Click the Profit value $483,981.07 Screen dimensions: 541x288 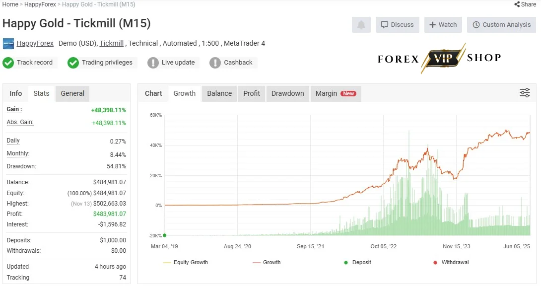pos(110,214)
